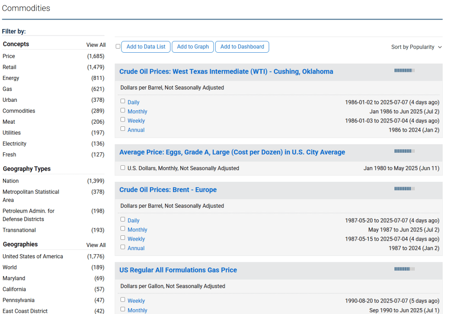Image resolution: width=457 pixels, height=314 pixels.
Task: Click the popularity bar for Eggs Average Price
Action: coord(404,151)
